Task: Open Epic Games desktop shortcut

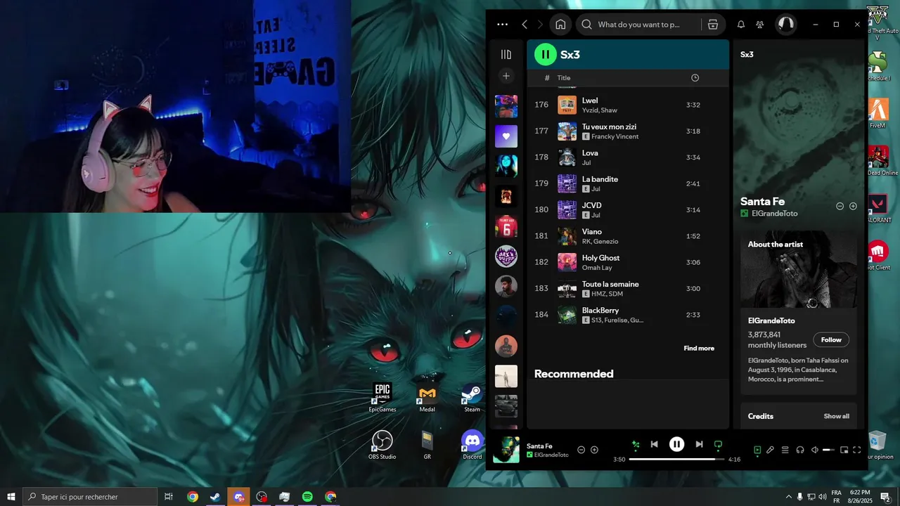Action: pyautogui.click(x=382, y=397)
